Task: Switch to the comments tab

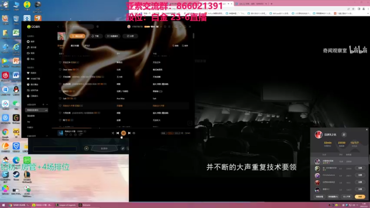Action: tap(87, 46)
